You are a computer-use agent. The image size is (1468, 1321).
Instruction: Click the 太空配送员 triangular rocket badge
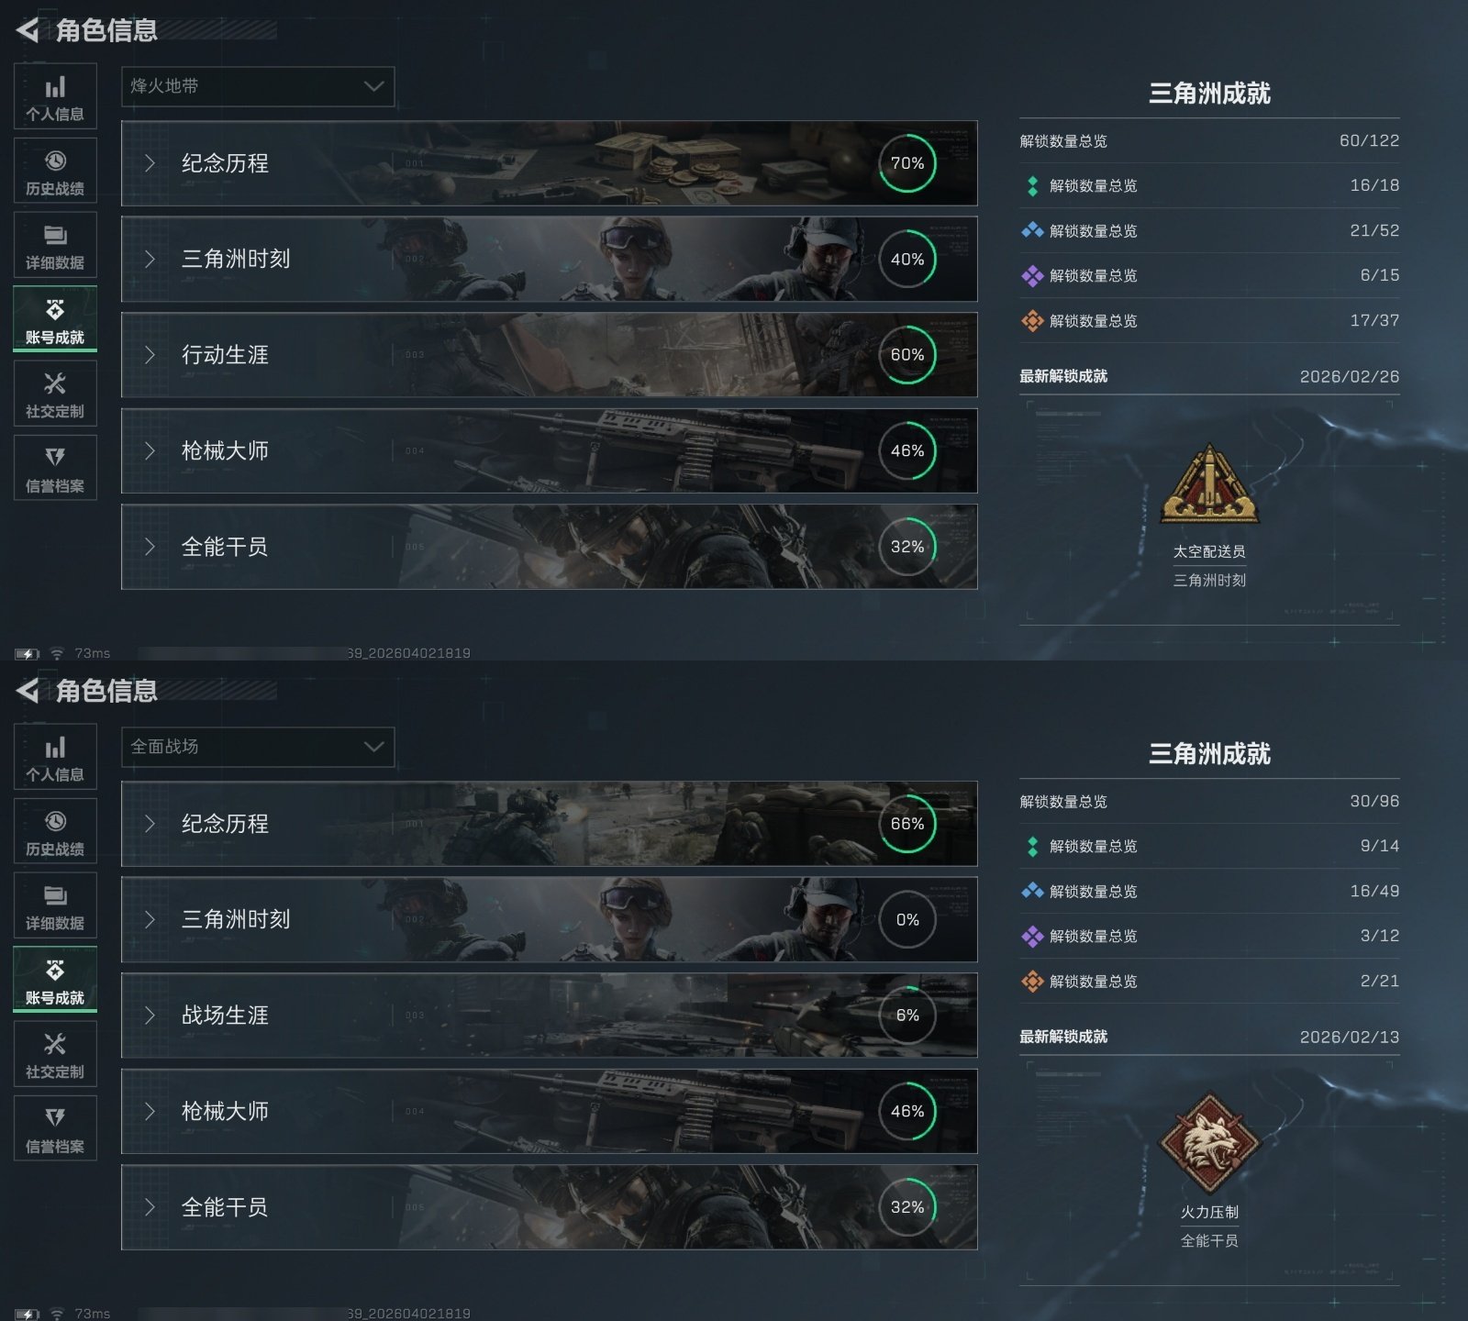pyautogui.click(x=1209, y=484)
